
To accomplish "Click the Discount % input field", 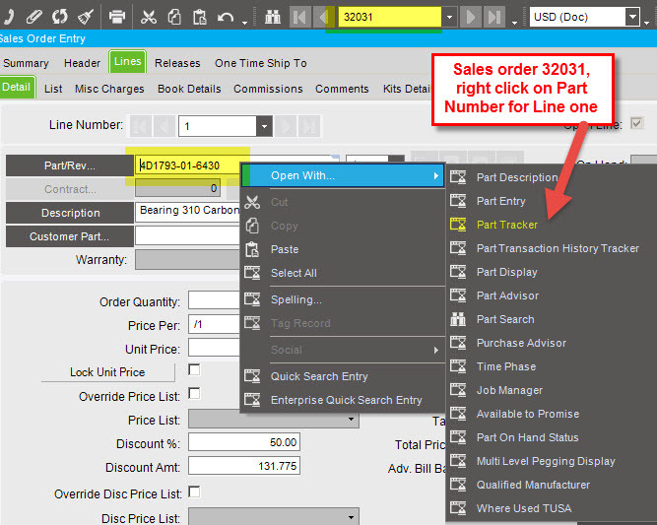I will click(x=244, y=442).
